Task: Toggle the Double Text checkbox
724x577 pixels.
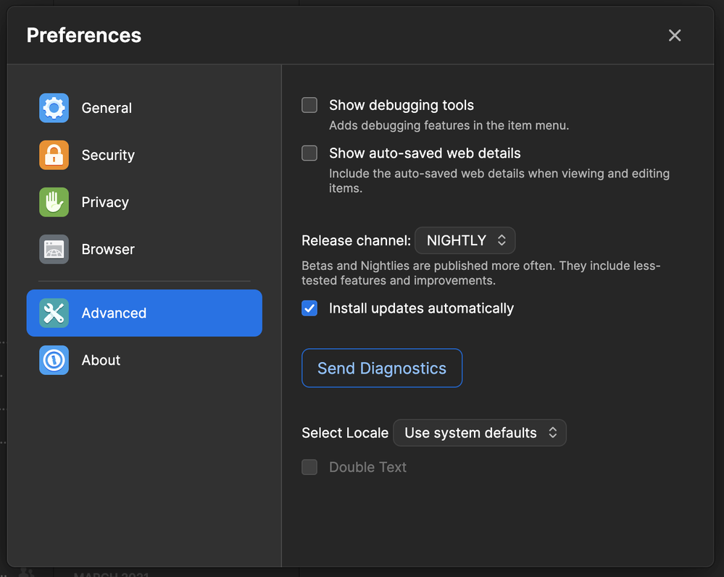Action: (x=309, y=467)
